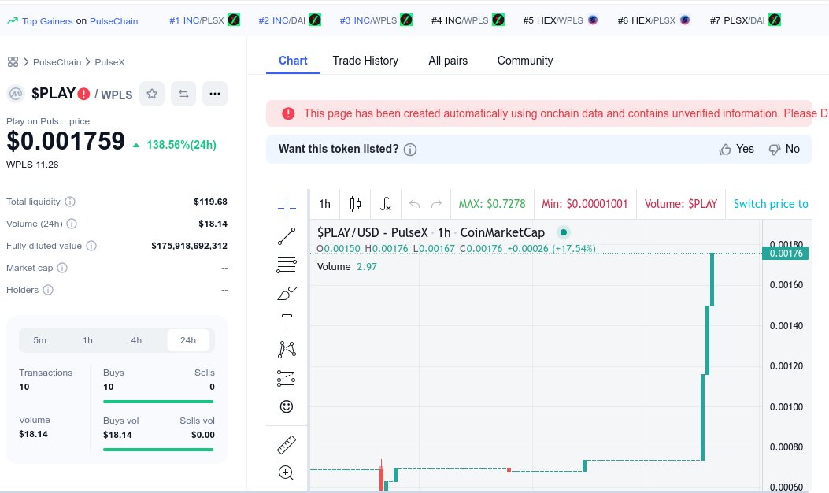Open the prediction and measurement tools
This screenshot has width=829, height=493.
(x=287, y=378)
